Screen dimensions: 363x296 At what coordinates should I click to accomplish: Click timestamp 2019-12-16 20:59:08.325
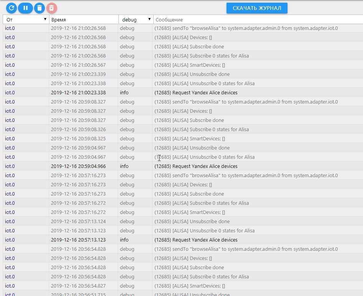78,139
